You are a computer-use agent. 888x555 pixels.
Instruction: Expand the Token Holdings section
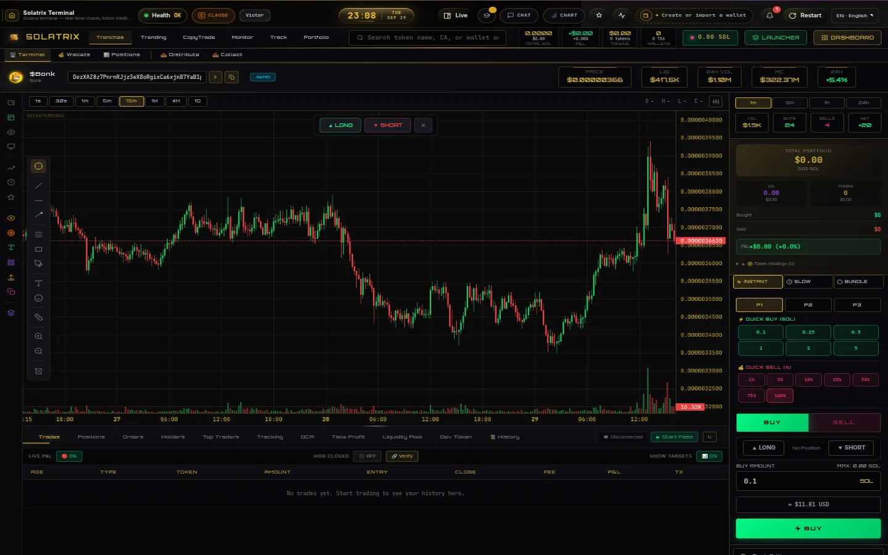tap(765, 264)
